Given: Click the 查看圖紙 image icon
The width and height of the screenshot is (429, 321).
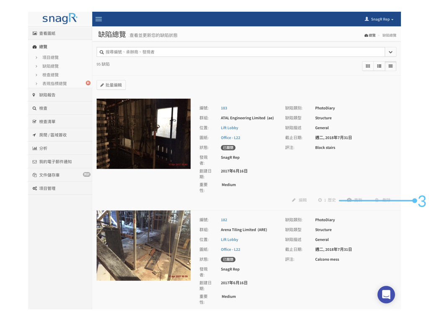Looking at the screenshot, I should pyautogui.click(x=34, y=33).
